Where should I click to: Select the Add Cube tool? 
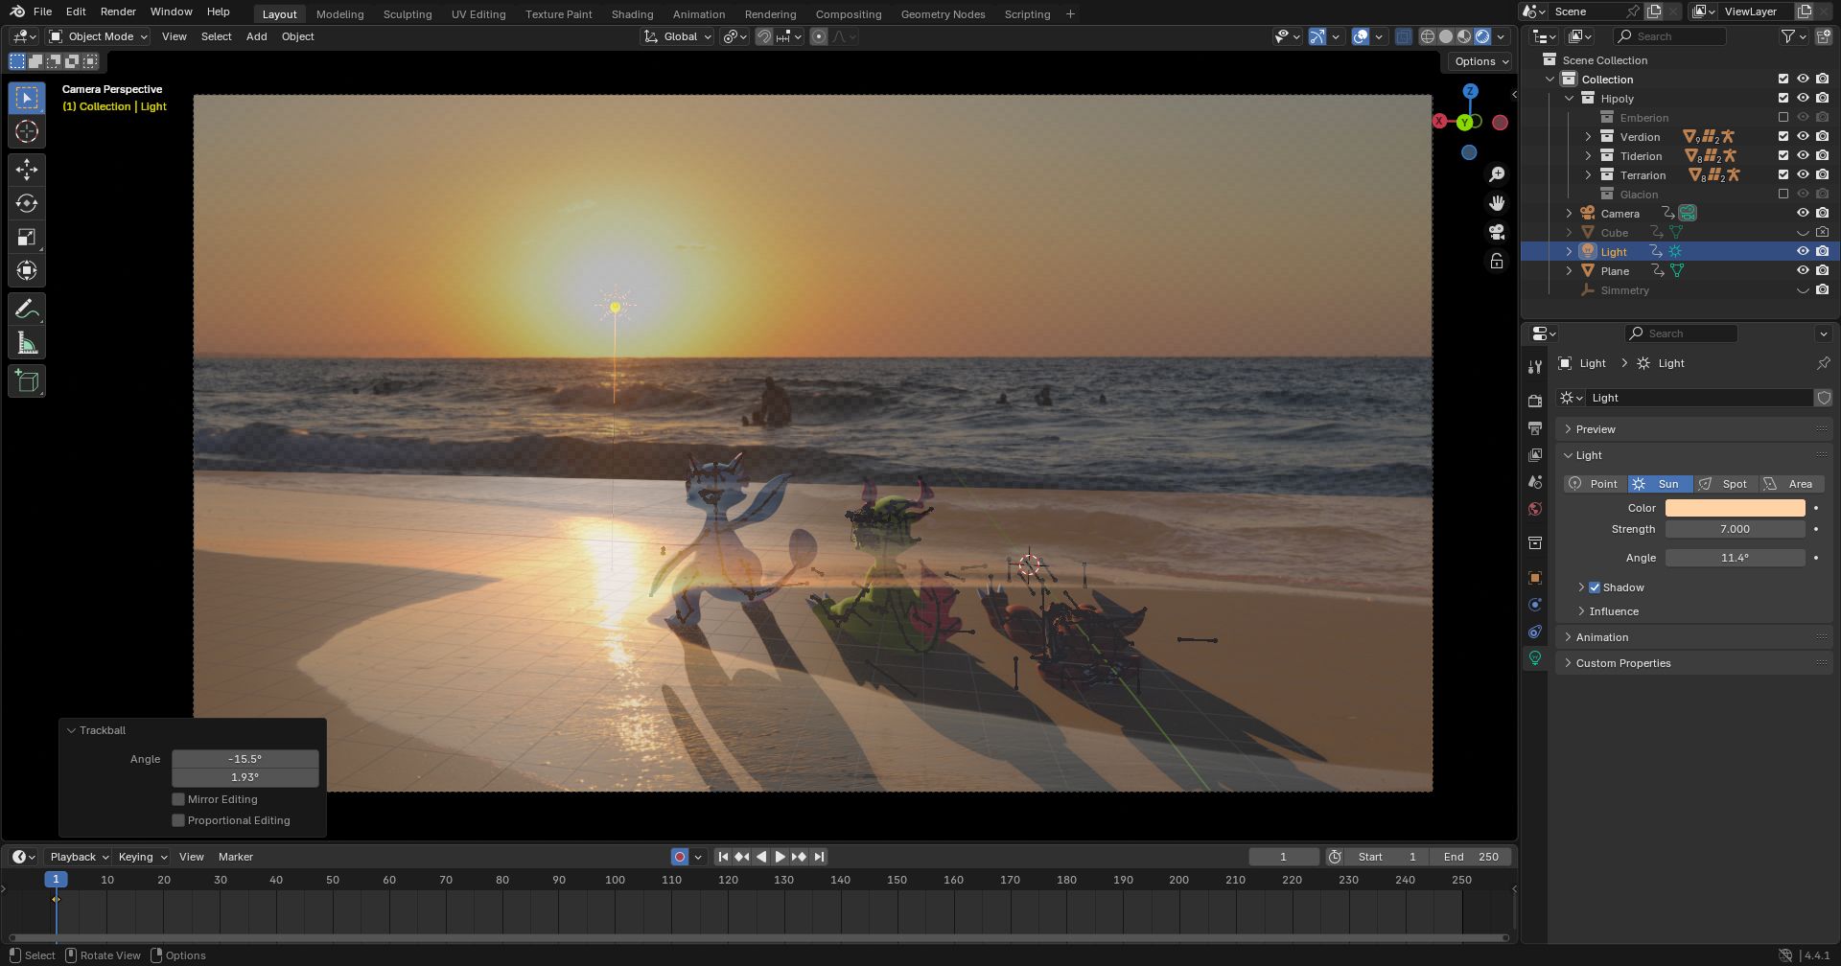(x=27, y=381)
